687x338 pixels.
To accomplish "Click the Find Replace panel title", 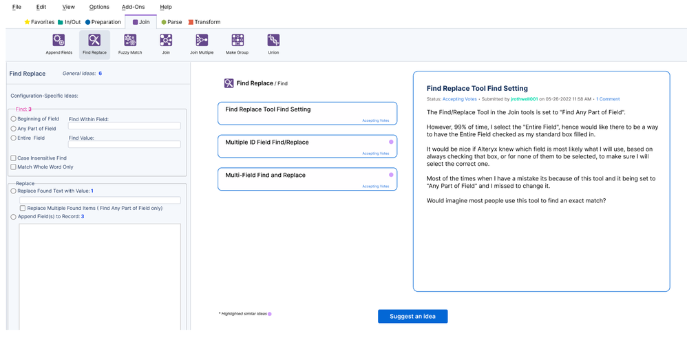I will [x=27, y=74].
